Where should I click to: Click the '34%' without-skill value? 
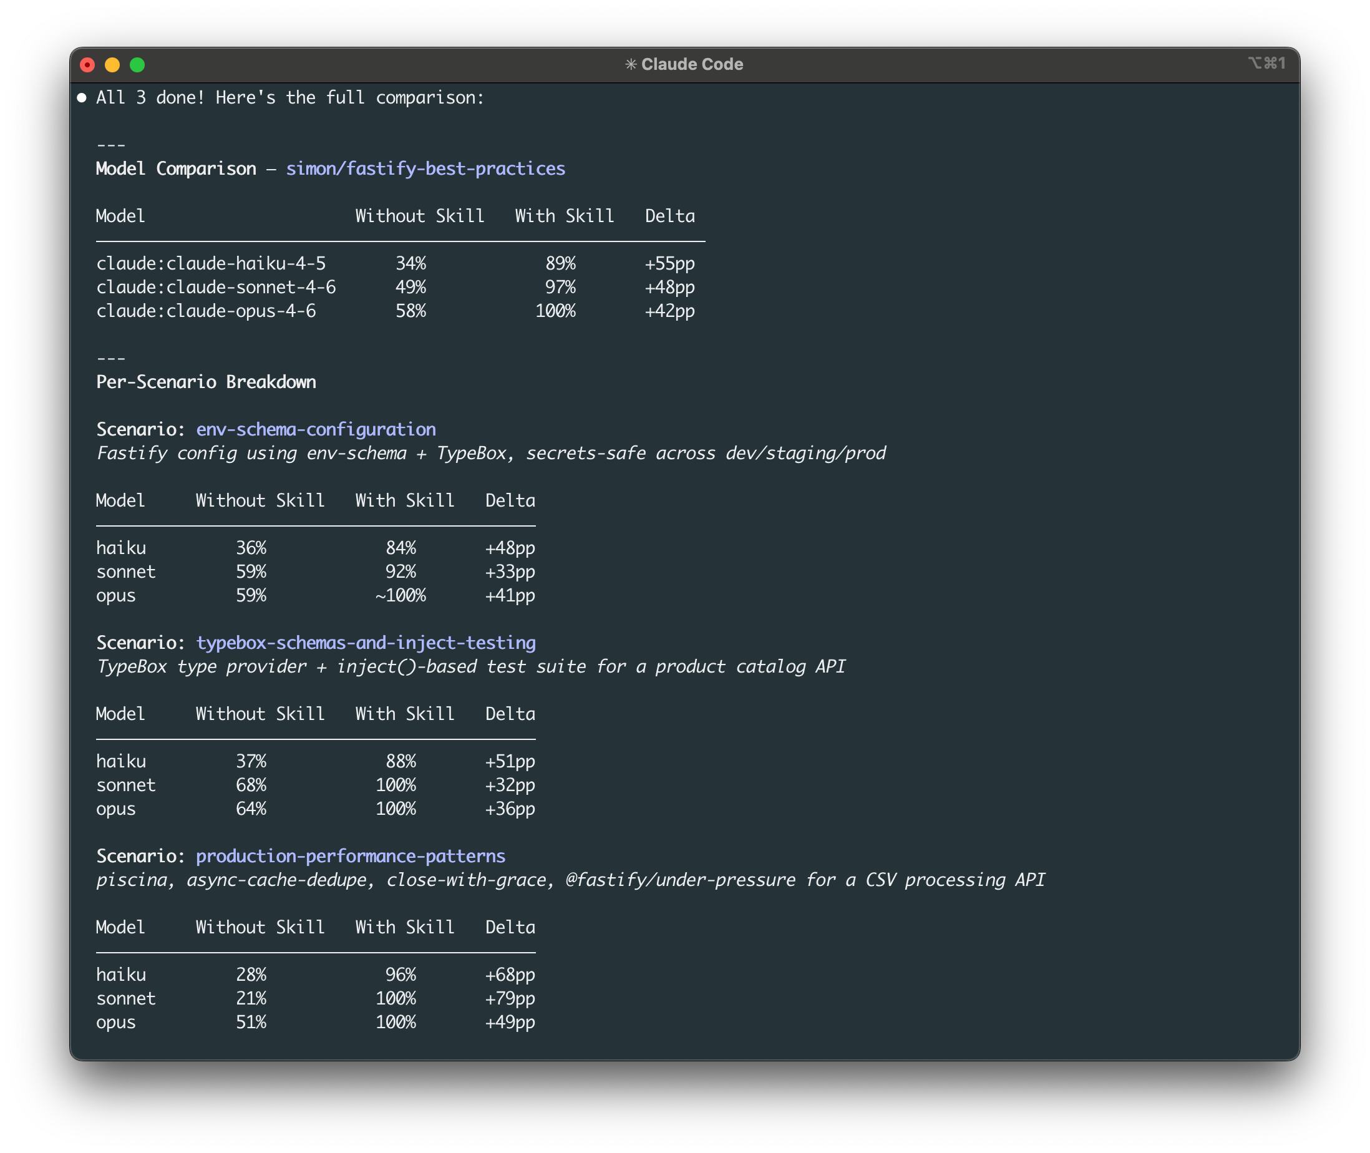[411, 263]
